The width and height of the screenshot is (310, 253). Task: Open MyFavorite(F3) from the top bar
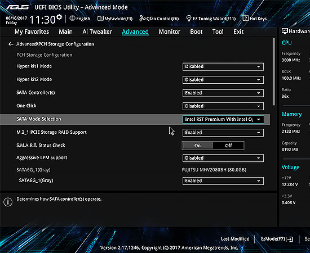tap(115, 19)
